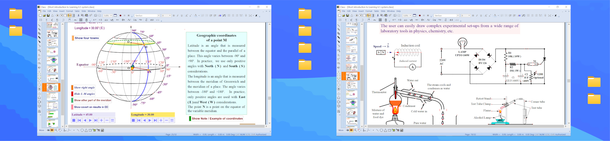
Task: Click Increase font size icon, left window
Action: click(x=186, y=15)
